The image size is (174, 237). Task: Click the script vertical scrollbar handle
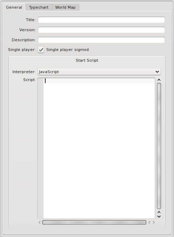[x=159, y=146]
